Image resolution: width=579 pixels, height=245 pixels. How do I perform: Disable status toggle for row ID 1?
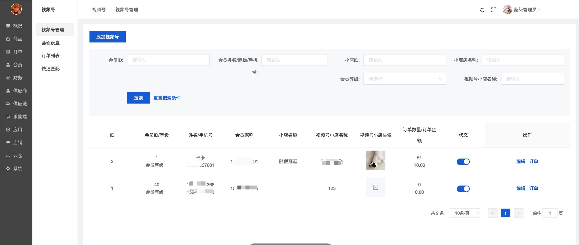pos(463,189)
